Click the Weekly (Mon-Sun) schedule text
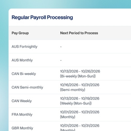The image size is (131, 131). coord(76,103)
